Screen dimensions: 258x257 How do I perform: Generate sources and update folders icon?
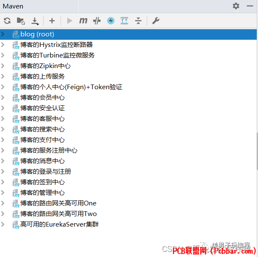(21, 21)
